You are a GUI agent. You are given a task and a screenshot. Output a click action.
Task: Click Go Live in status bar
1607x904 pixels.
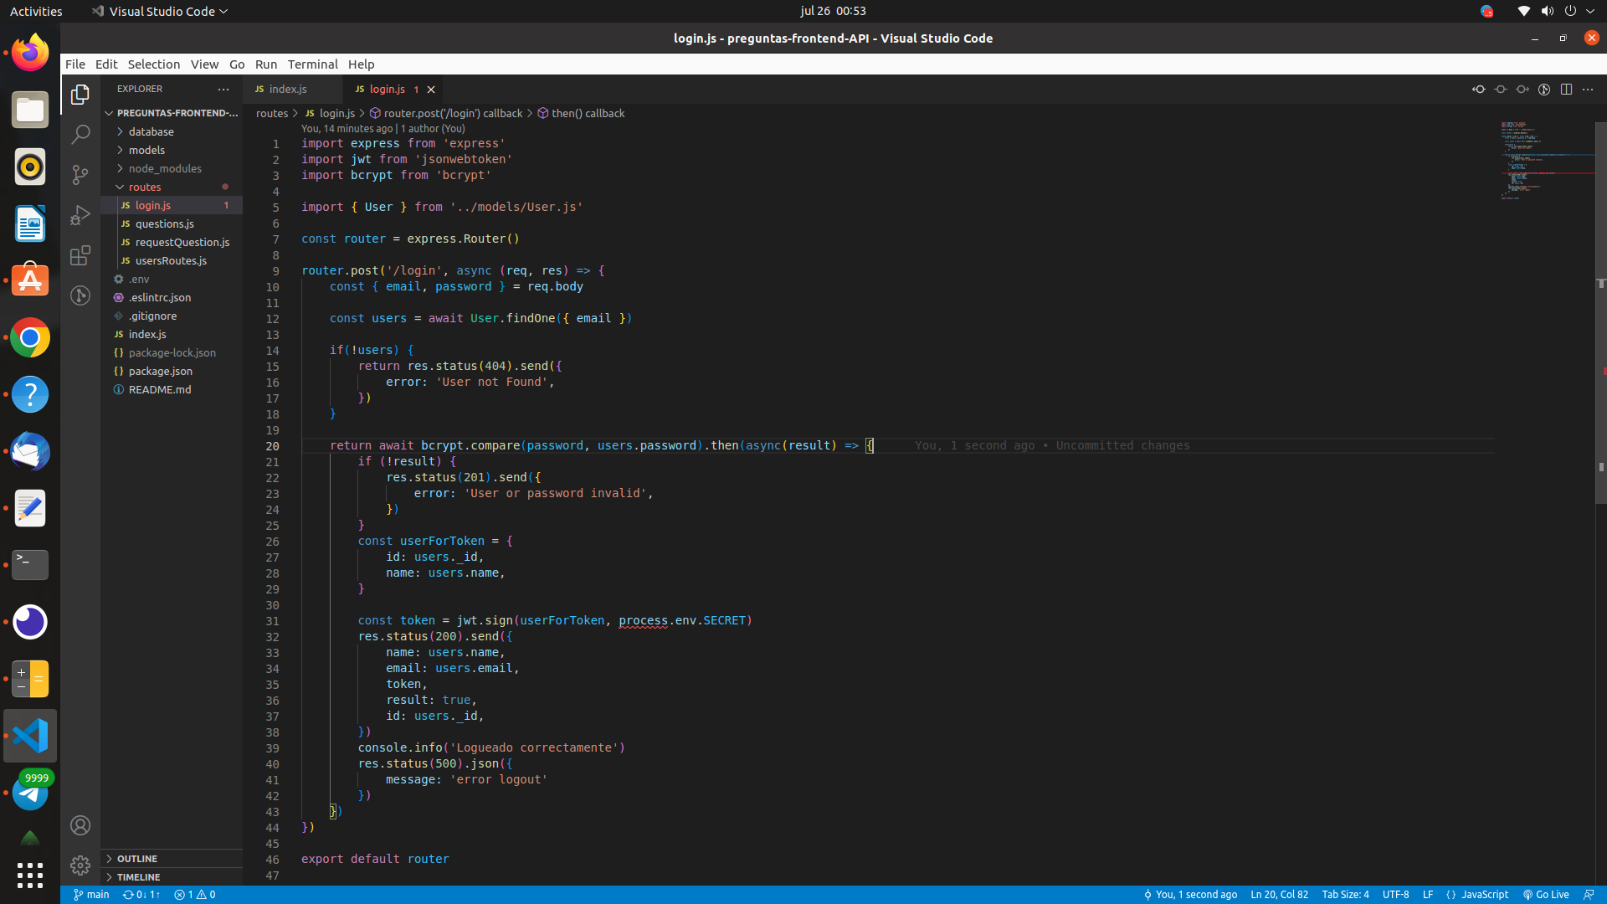[1546, 895]
